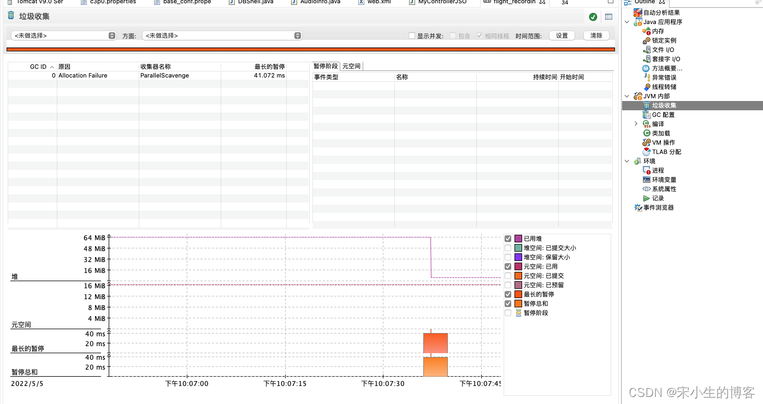Click the 垃圾收集 trash can header icon
This screenshot has width=763, height=404.
click(11, 15)
